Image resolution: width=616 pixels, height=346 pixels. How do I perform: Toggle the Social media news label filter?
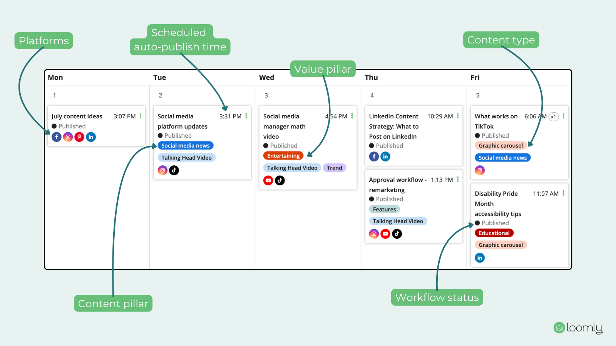185,145
